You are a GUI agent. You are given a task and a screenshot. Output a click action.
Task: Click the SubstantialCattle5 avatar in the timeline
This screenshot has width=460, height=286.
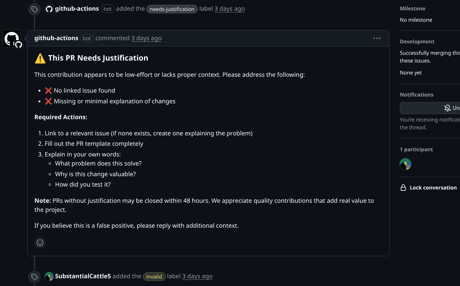tap(49, 276)
